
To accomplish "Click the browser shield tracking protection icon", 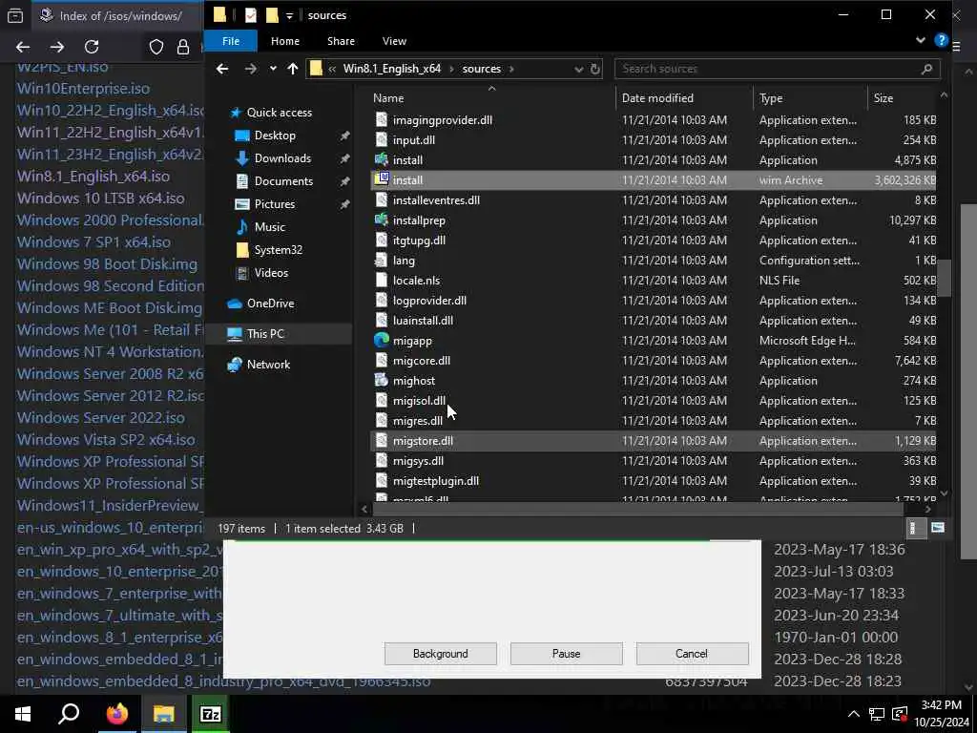I will [156, 47].
